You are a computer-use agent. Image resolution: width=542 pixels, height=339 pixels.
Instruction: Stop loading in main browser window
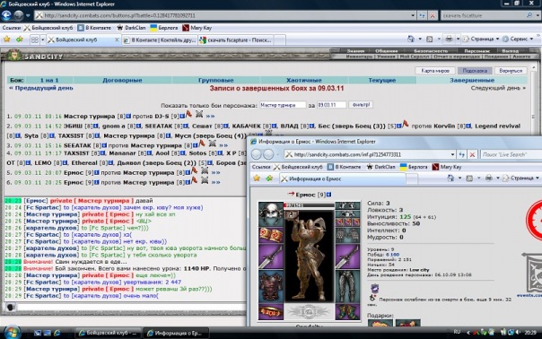click(x=433, y=15)
